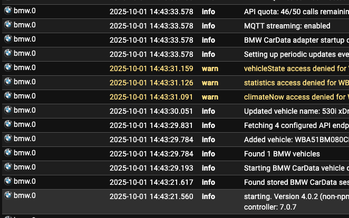The height and width of the screenshot is (218, 349).
Task: Click the BMW logo in the API quota row
Action: tap(8, 11)
